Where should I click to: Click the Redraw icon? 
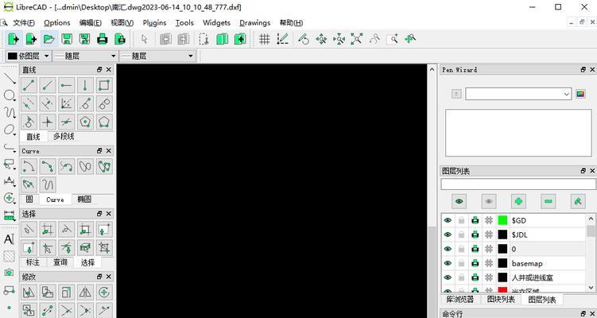tap(304, 39)
